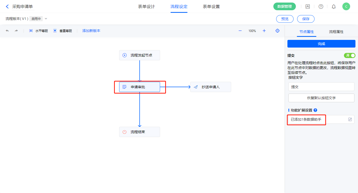
Task: Open the notification bell
Action: click(x=334, y=7)
